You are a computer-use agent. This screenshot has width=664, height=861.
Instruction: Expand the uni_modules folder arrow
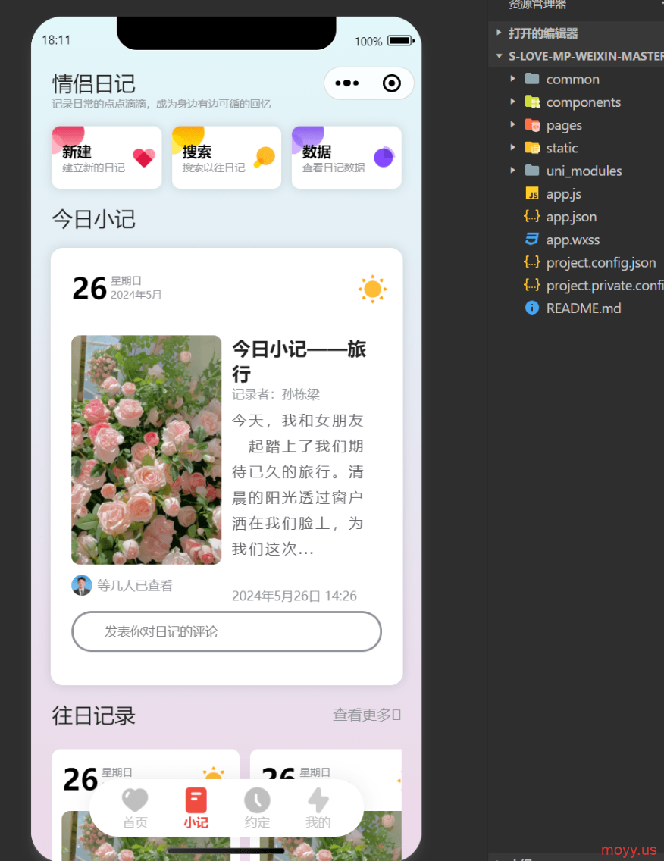point(512,171)
